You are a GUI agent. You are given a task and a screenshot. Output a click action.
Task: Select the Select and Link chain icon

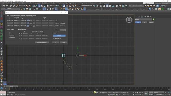coord(11,6)
